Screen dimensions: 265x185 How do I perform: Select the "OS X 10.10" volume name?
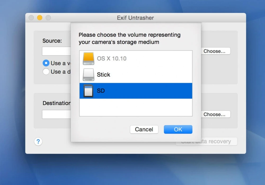112,59
